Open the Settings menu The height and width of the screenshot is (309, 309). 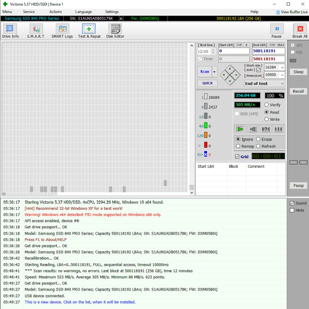coord(112,12)
